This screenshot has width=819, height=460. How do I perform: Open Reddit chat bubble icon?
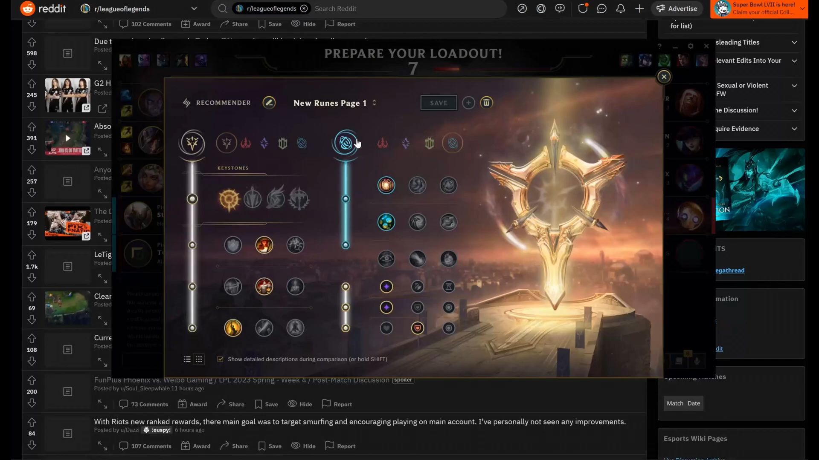click(601, 9)
